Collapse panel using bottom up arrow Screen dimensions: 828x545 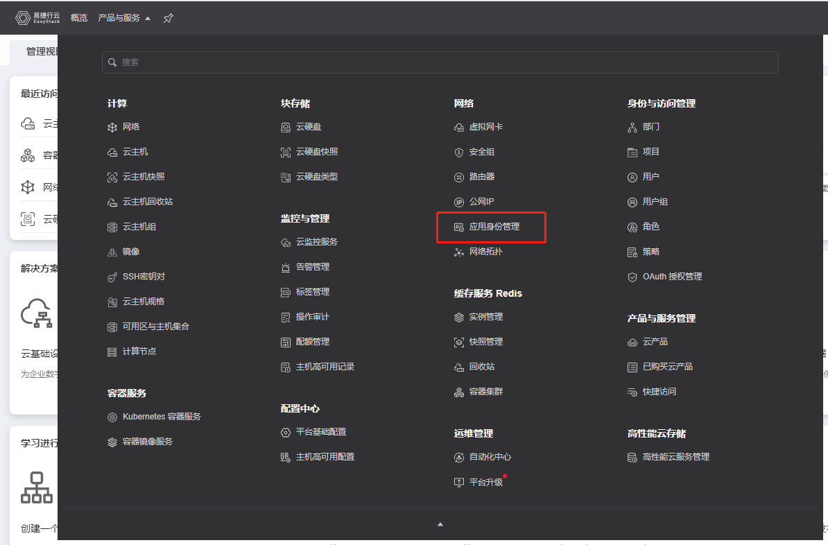pos(440,524)
